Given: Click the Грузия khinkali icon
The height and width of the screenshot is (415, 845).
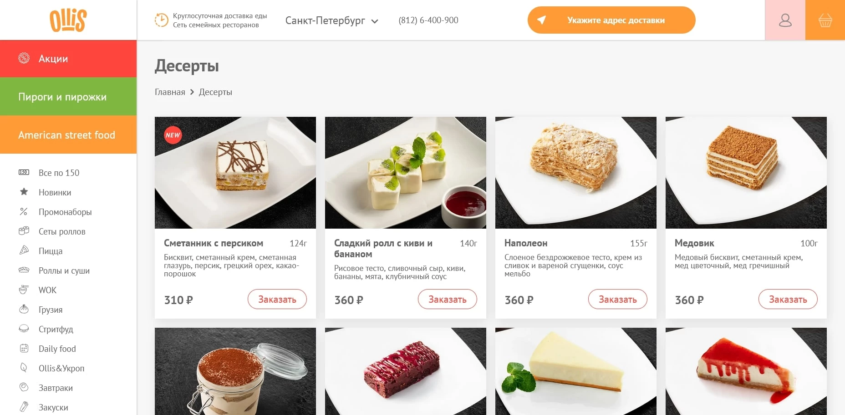Looking at the screenshot, I should point(24,309).
